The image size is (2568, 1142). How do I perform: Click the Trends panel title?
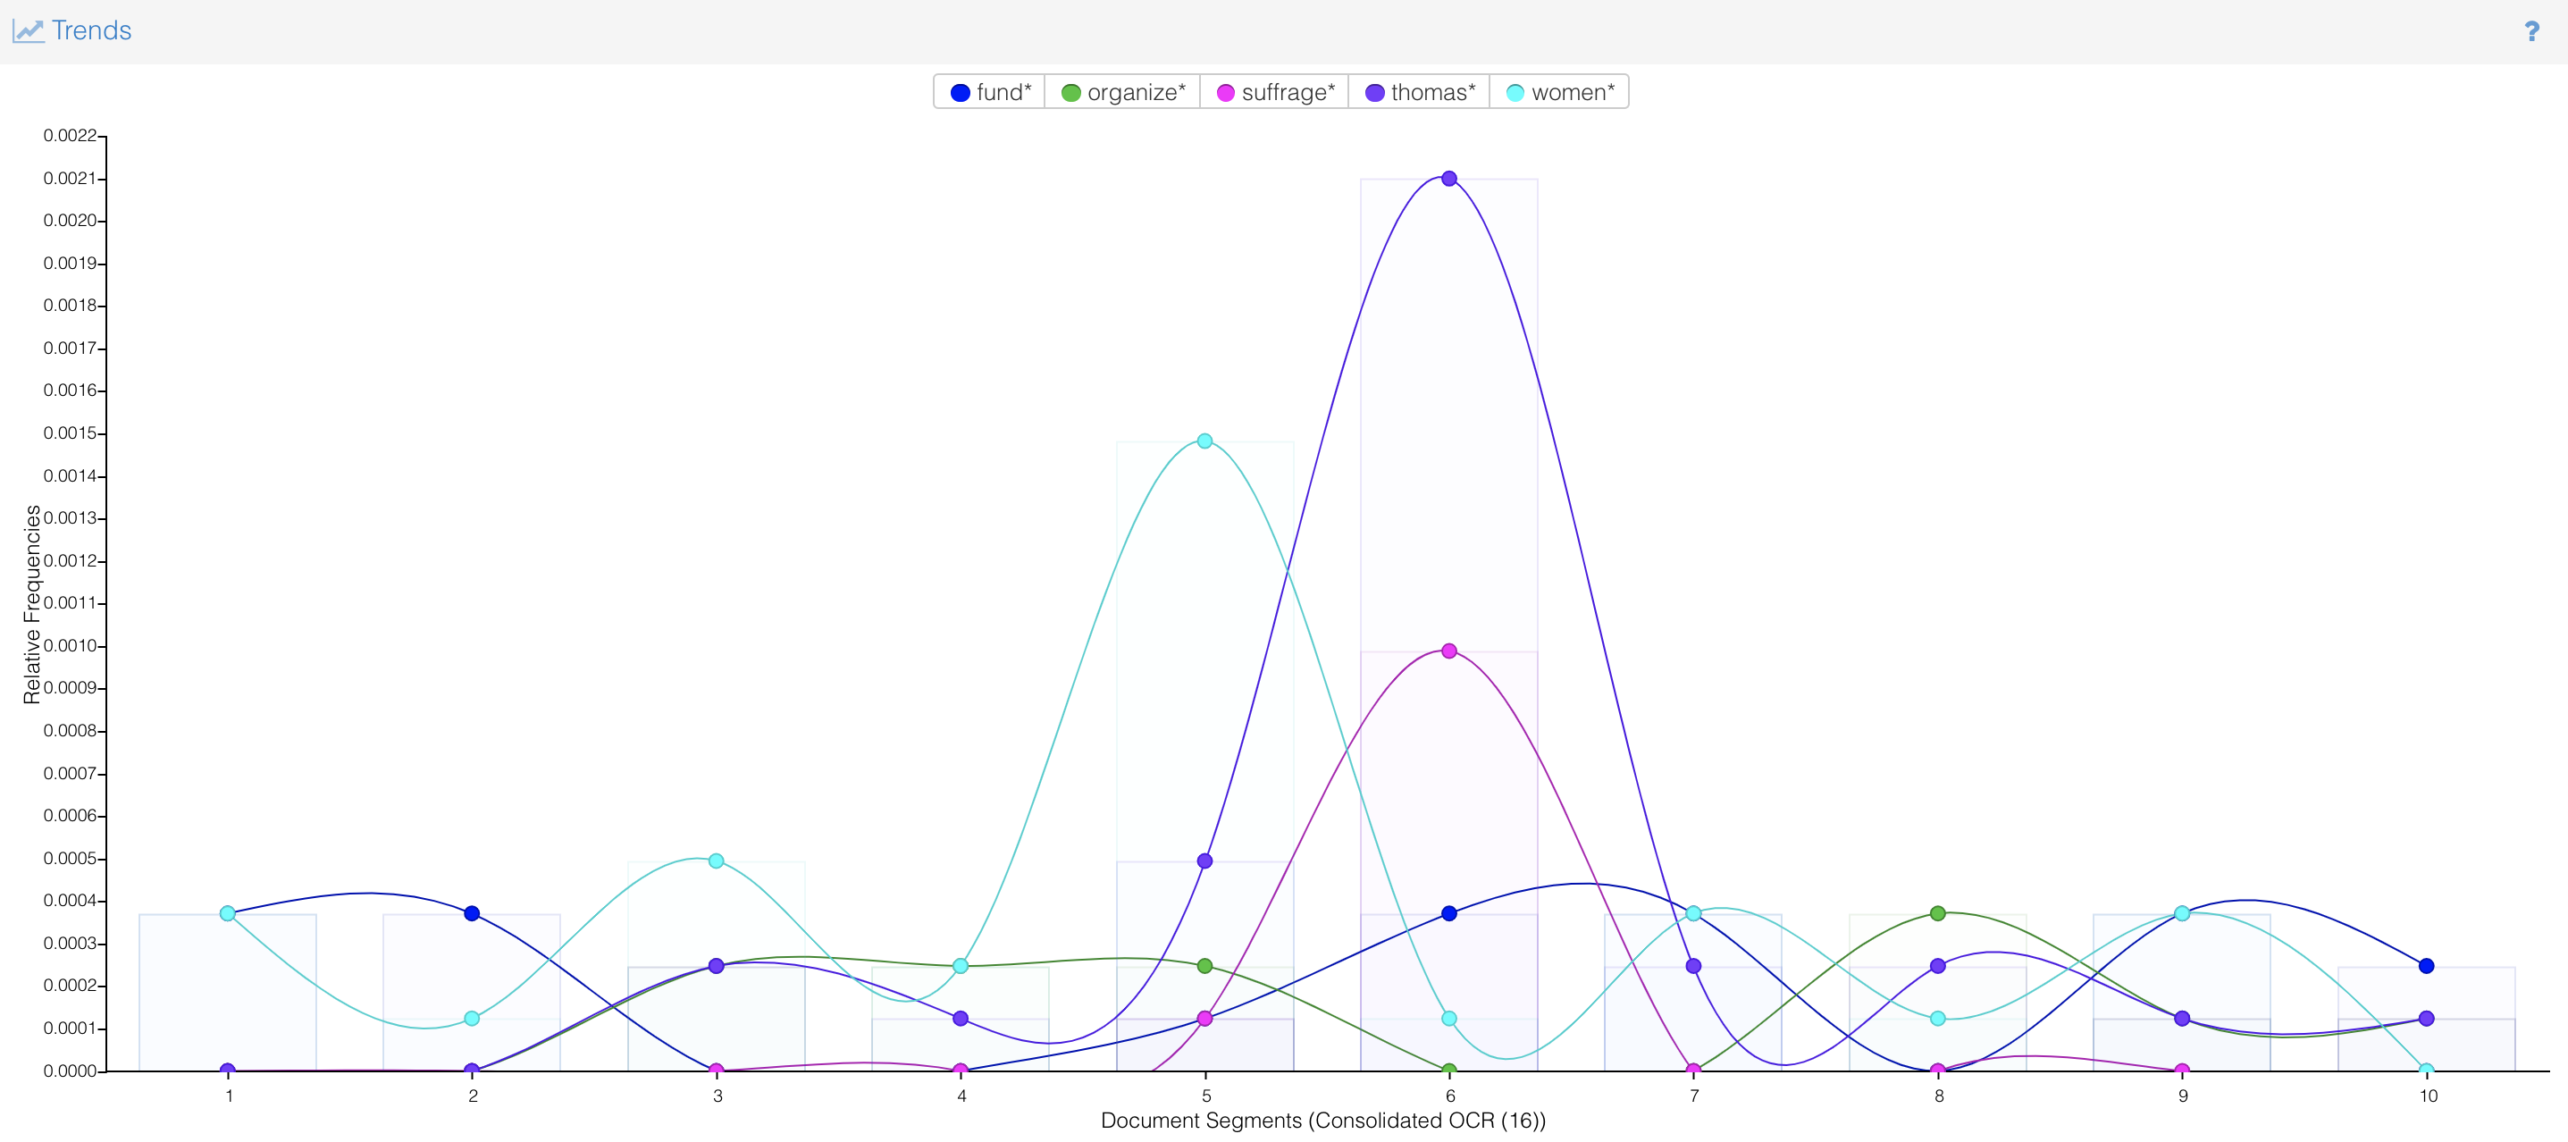[x=92, y=31]
